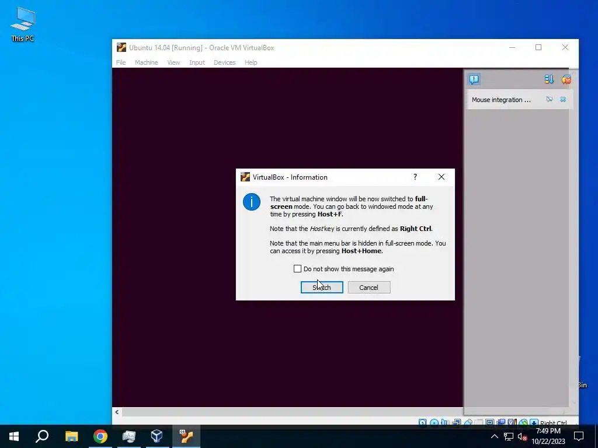Open the Windows Action Center notifications icon
598x448 pixels.
(579, 436)
